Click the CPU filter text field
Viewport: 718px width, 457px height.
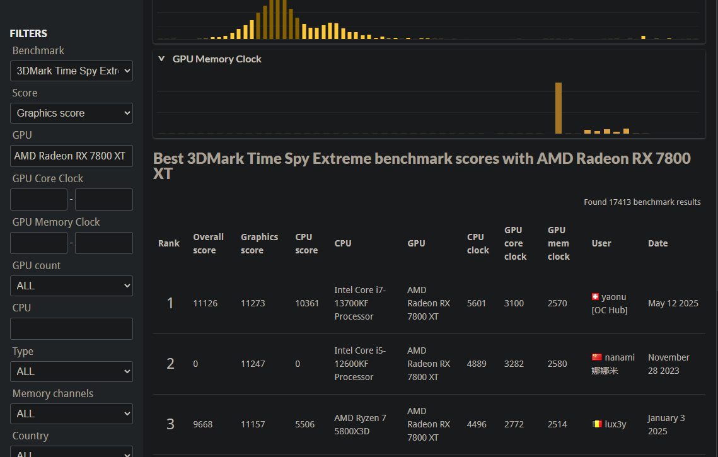pyautogui.click(x=71, y=328)
